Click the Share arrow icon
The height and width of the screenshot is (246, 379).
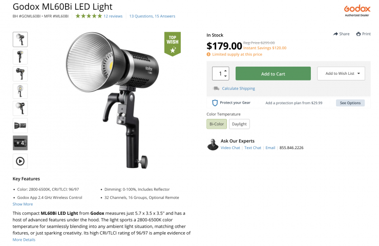pos(335,34)
